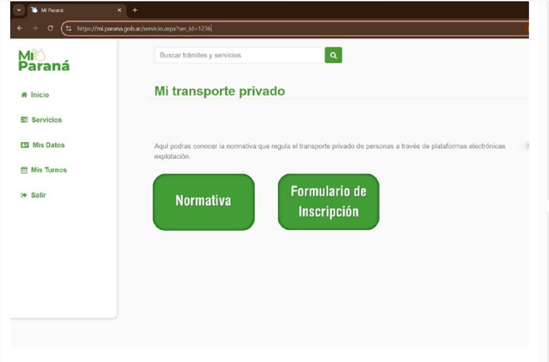Click the house icon beside Inicio
549x362 pixels.
(x=24, y=95)
